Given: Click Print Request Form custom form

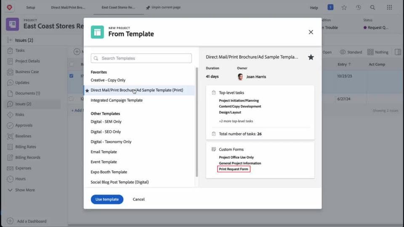Looking at the screenshot, I should (234, 169).
